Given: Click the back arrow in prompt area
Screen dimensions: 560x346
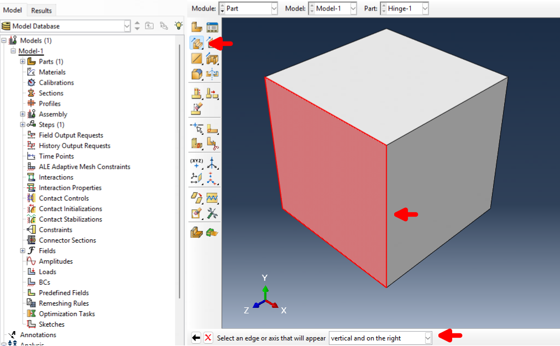Looking at the screenshot, I should click(x=196, y=338).
